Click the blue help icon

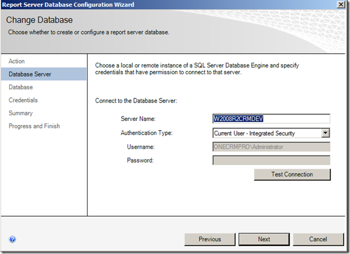click(12, 239)
